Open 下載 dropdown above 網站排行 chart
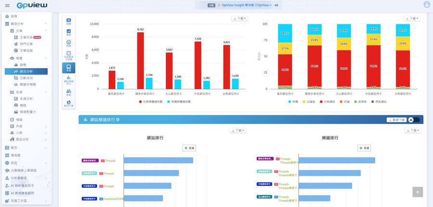 pos(238,130)
